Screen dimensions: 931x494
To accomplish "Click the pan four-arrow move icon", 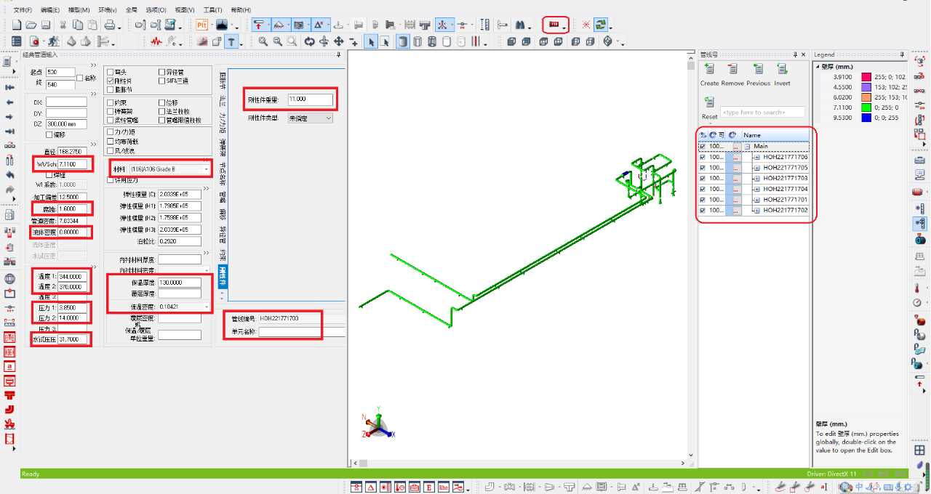I will click(x=338, y=41).
